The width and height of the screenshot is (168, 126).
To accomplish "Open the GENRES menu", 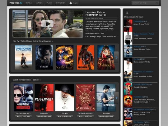I will (x=39, y=3).
